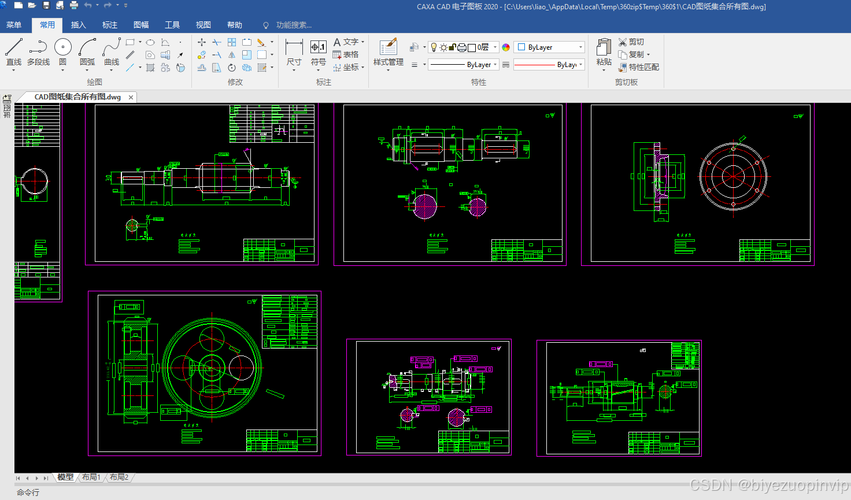Switch to the 视图 ribbon tab
The height and width of the screenshot is (500, 851).
(203, 25)
